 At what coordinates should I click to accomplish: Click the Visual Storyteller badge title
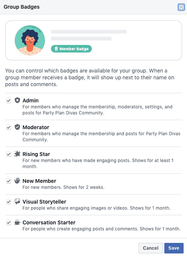44,202
